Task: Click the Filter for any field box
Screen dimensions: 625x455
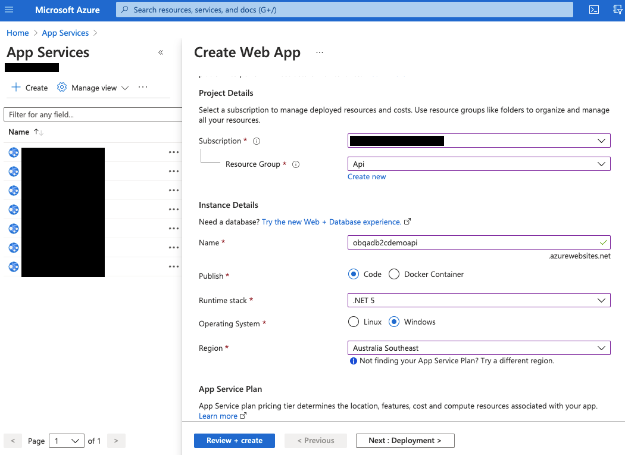Action: point(93,114)
